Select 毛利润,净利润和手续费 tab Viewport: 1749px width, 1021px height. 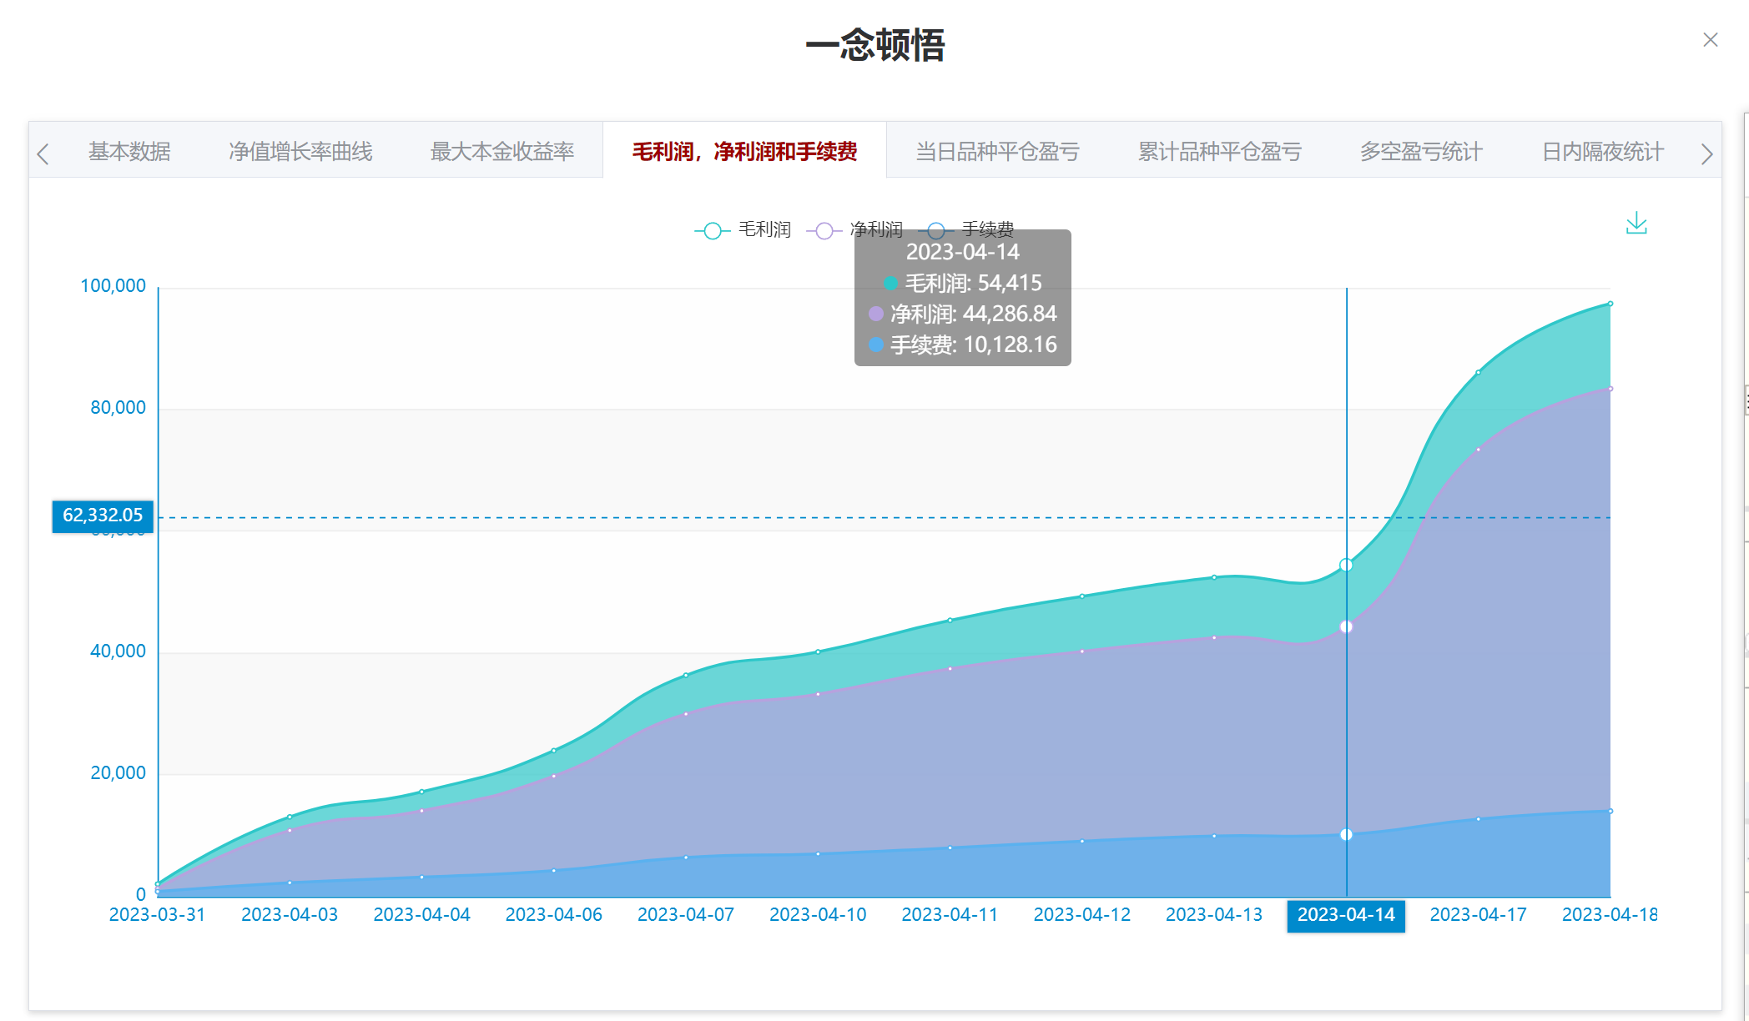(744, 152)
